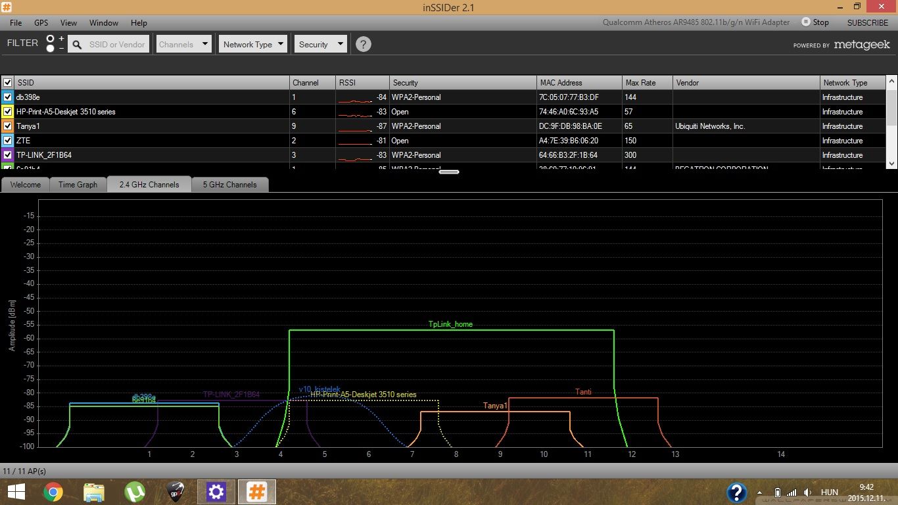Show hidden tray icons arrow
898x505 pixels.
[760, 493]
